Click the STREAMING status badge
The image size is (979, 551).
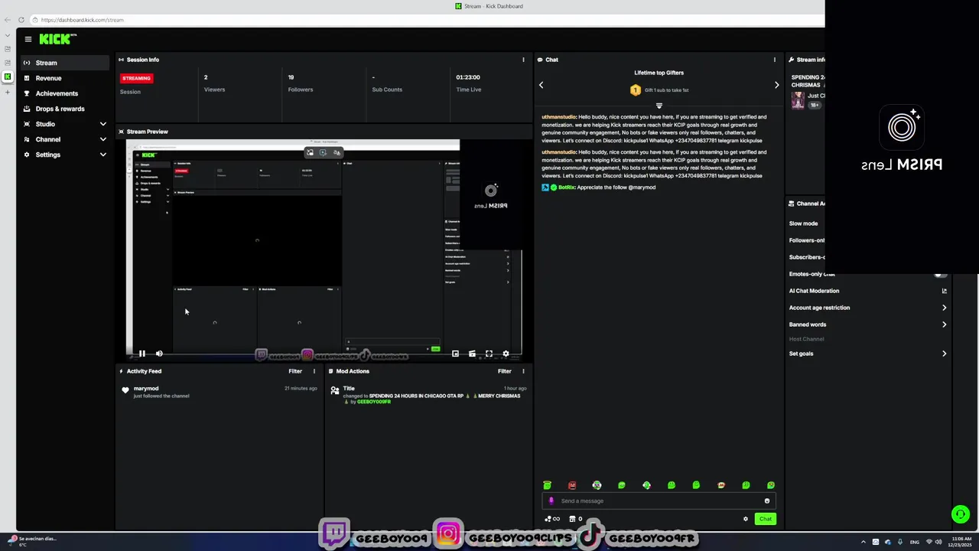137,78
